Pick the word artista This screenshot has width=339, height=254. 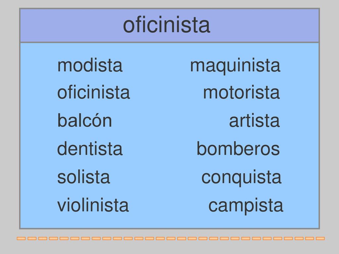pyautogui.click(x=254, y=120)
